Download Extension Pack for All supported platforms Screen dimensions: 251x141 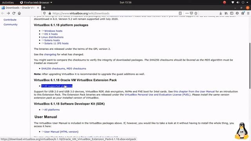point(57,86)
